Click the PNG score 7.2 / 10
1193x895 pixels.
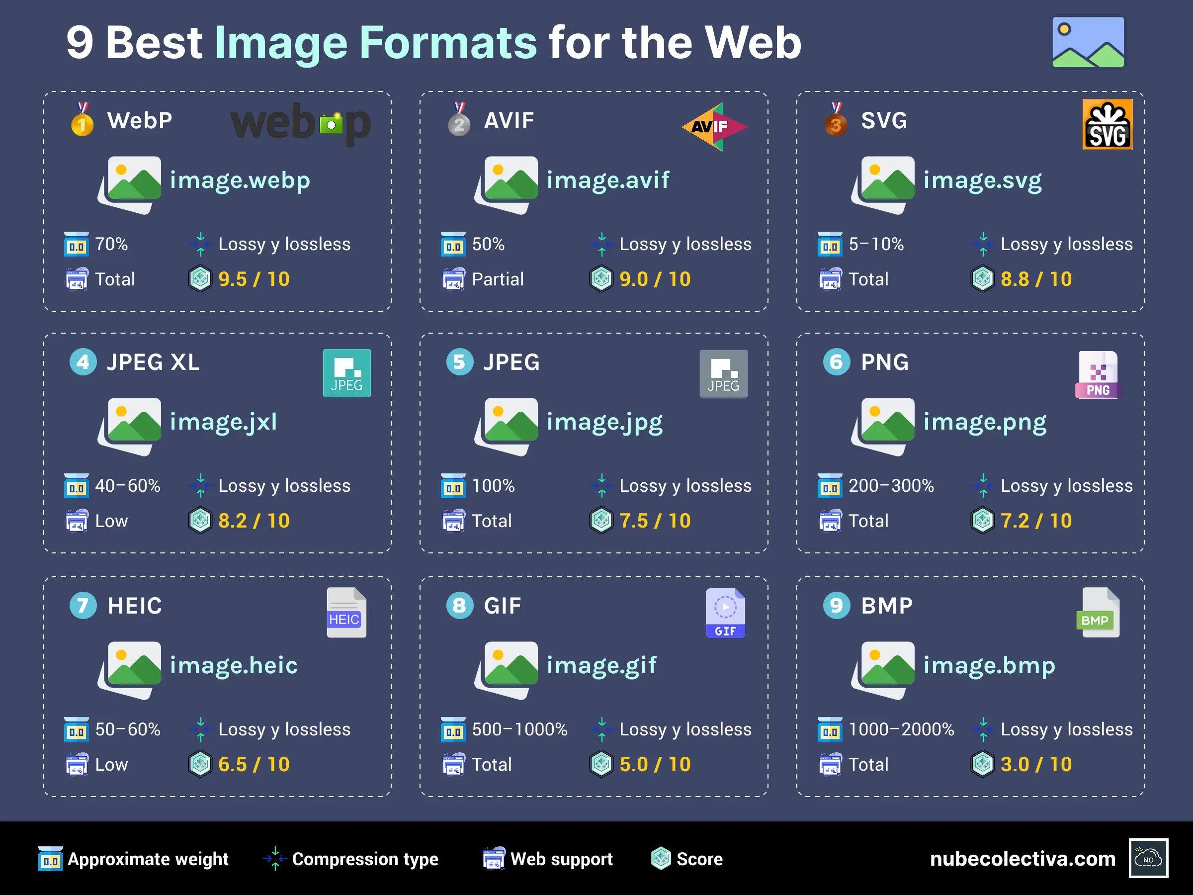pyautogui.click(x=1036, y=521)
